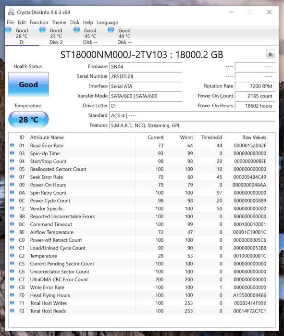The image size is (284, 336).
Task: Click status orb for Spin Retry Count row
Action: (x=12, y=193)
